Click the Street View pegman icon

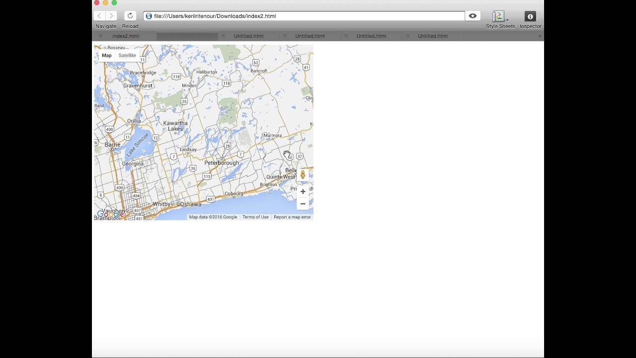tap(303, 175)
